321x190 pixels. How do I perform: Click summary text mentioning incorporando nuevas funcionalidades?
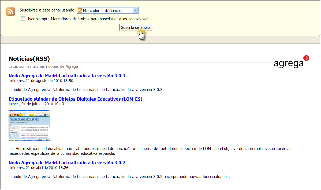[x=119, y=177]
